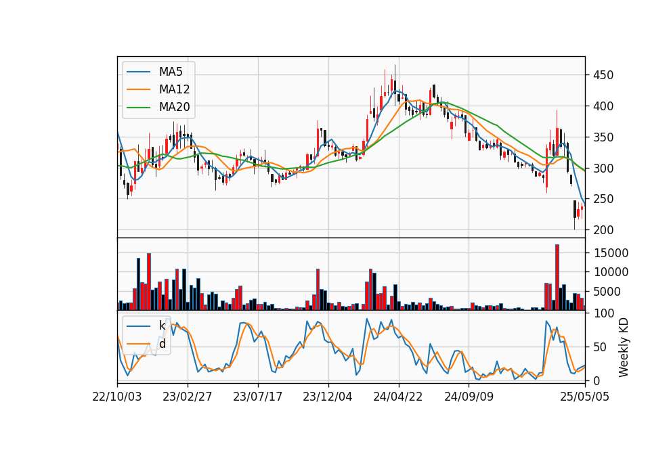The height and width of the screenshot is (467, 650).
Task: Click the MA20 legend label
Action: pyautogui.click(x=174, y=107)
